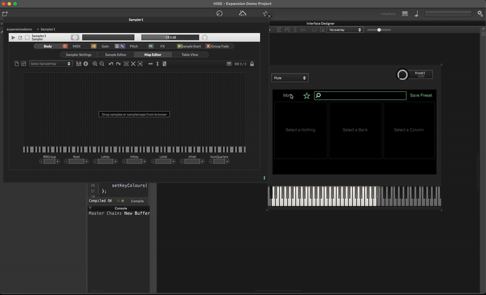
Task: Click Save Preset in preset browser
Action: 421,95
